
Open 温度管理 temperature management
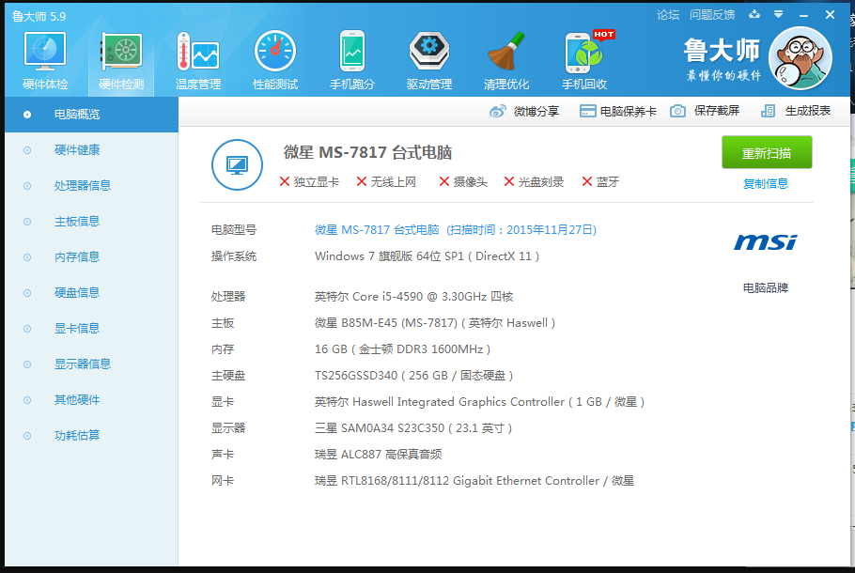(x=198, y=60)
